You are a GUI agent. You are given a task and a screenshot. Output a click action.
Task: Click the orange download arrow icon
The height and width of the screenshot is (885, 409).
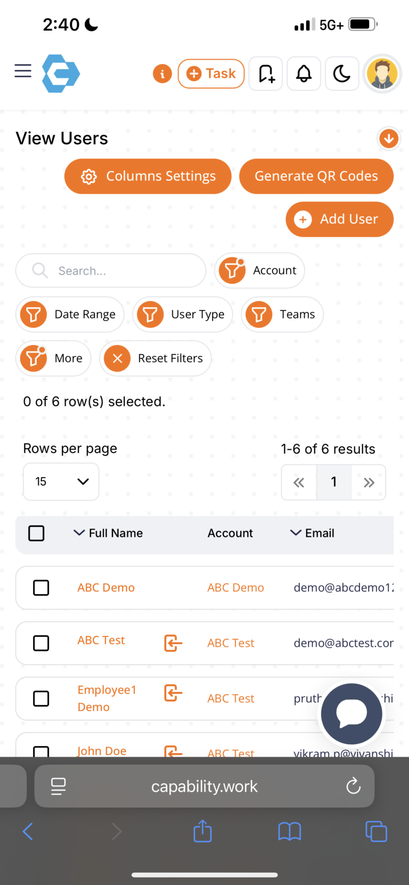[x=389, y=138]
